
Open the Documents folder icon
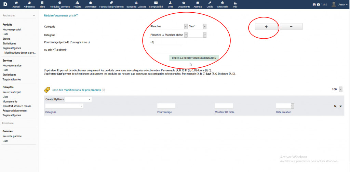click(x=184, y=3)
